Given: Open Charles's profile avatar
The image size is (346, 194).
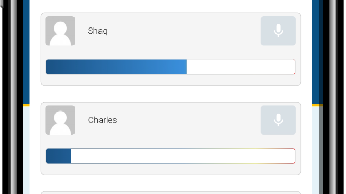Looking at the screenshot, I should 60,120.
